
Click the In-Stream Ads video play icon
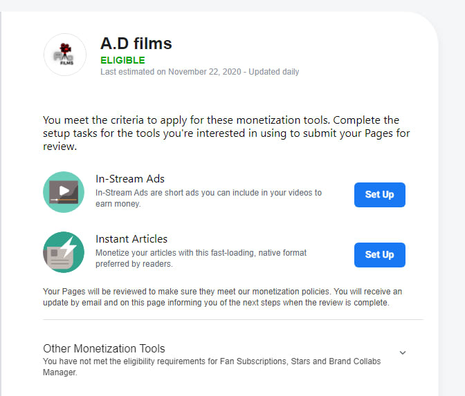pyautogui.click(x=64, y=192)
